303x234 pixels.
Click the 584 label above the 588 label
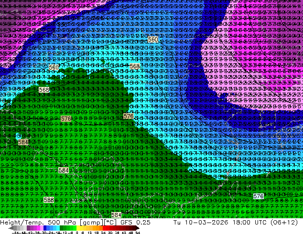tap(64, 170)
